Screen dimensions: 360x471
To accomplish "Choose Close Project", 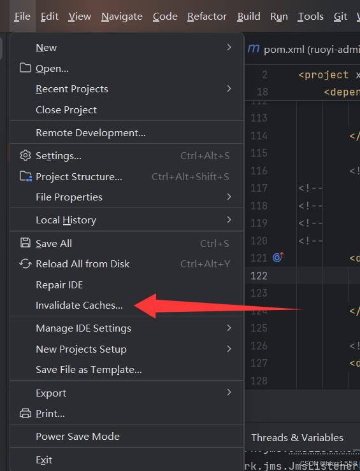I will click(x=127, y=110).
